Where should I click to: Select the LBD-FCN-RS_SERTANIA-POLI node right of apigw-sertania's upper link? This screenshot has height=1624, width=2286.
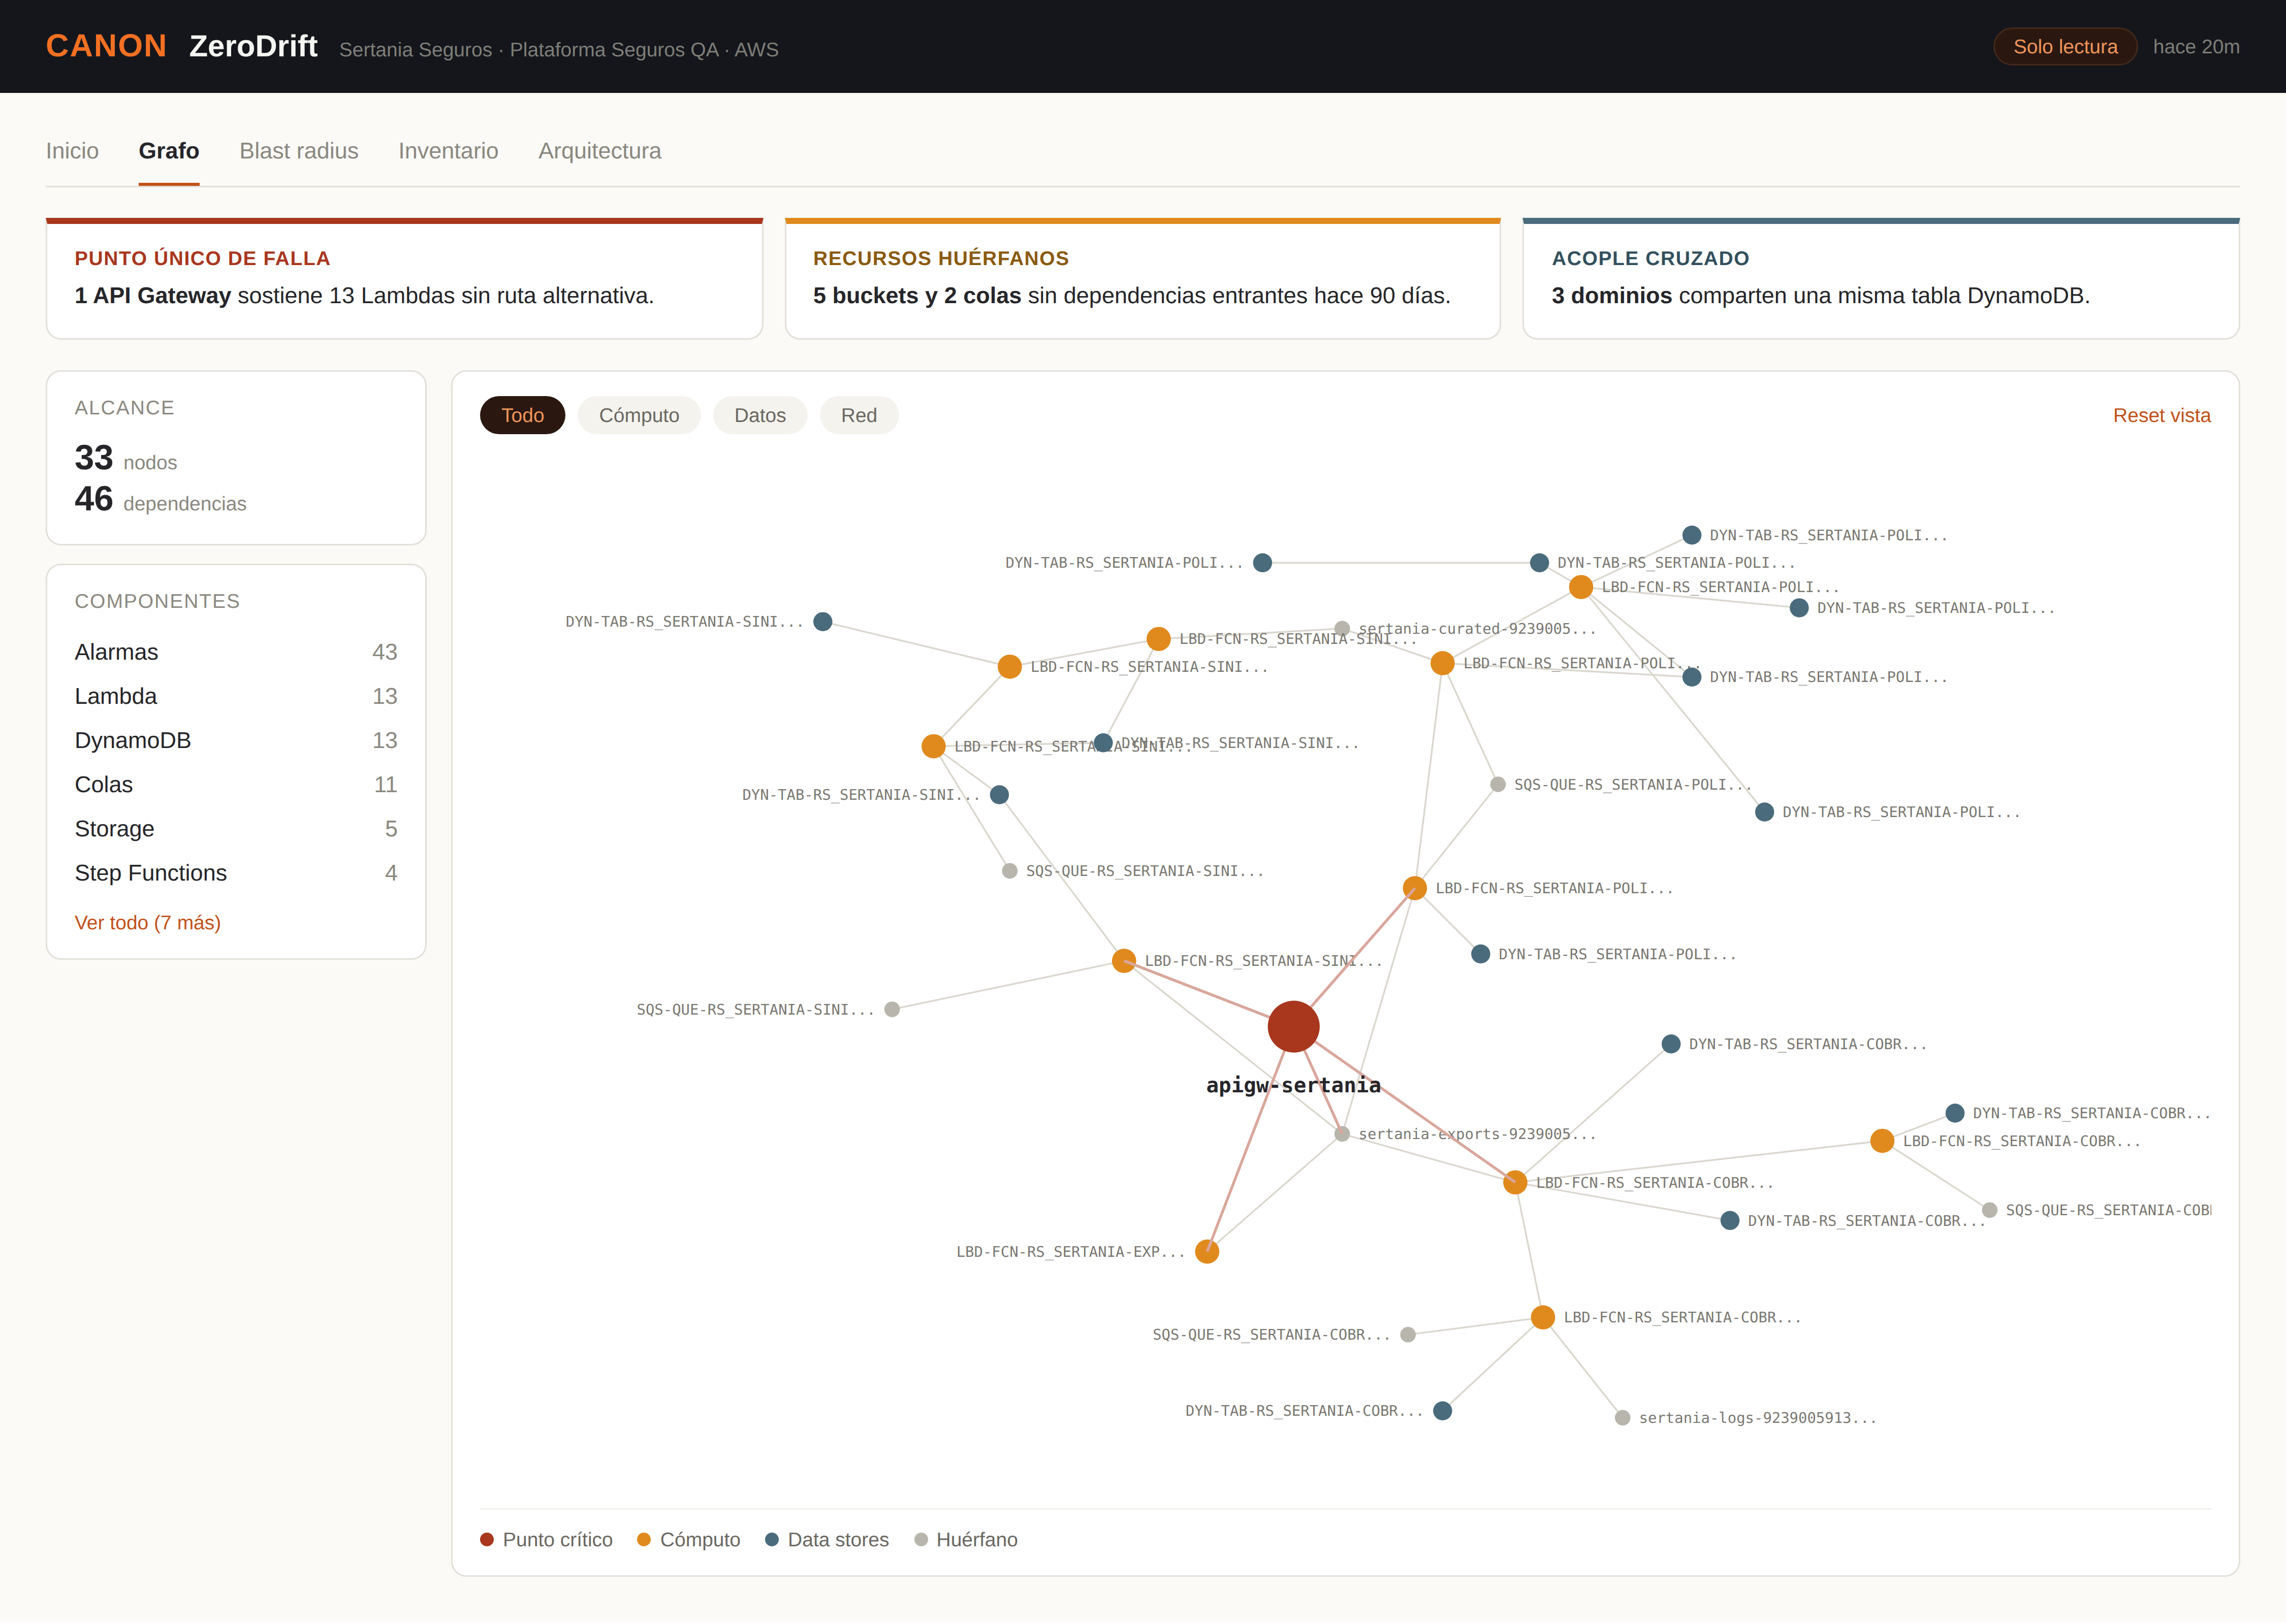tap(1414, 888)
